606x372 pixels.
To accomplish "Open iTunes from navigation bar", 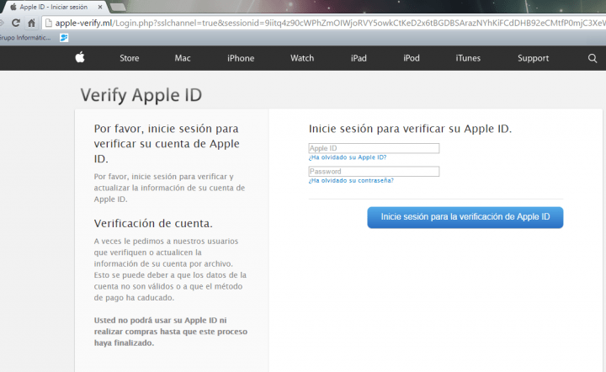I will click(468, 58).
